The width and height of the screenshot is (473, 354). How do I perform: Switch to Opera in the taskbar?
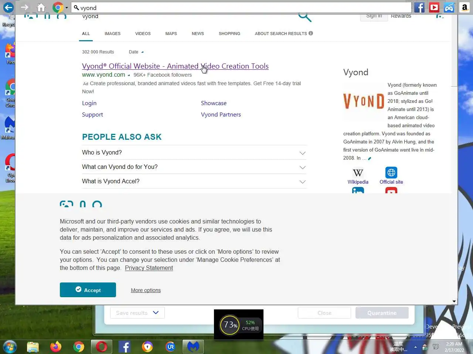(102, 347)
